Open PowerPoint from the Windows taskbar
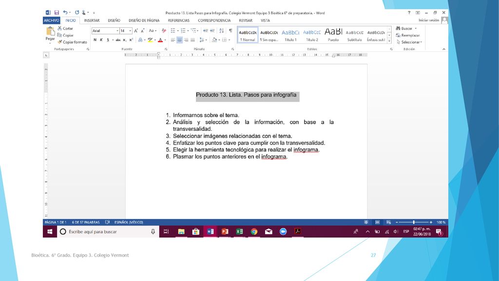The image size is (499, 281). 225,232
